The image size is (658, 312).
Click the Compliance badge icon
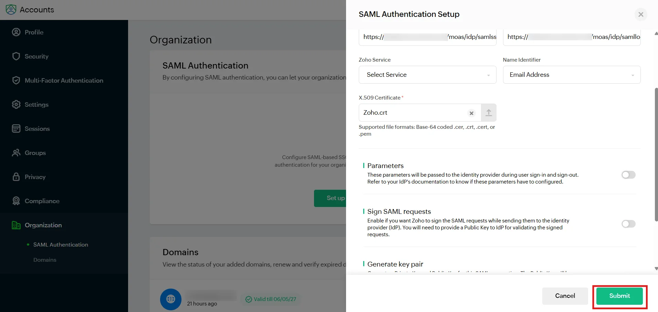click(x=16, y=201)
